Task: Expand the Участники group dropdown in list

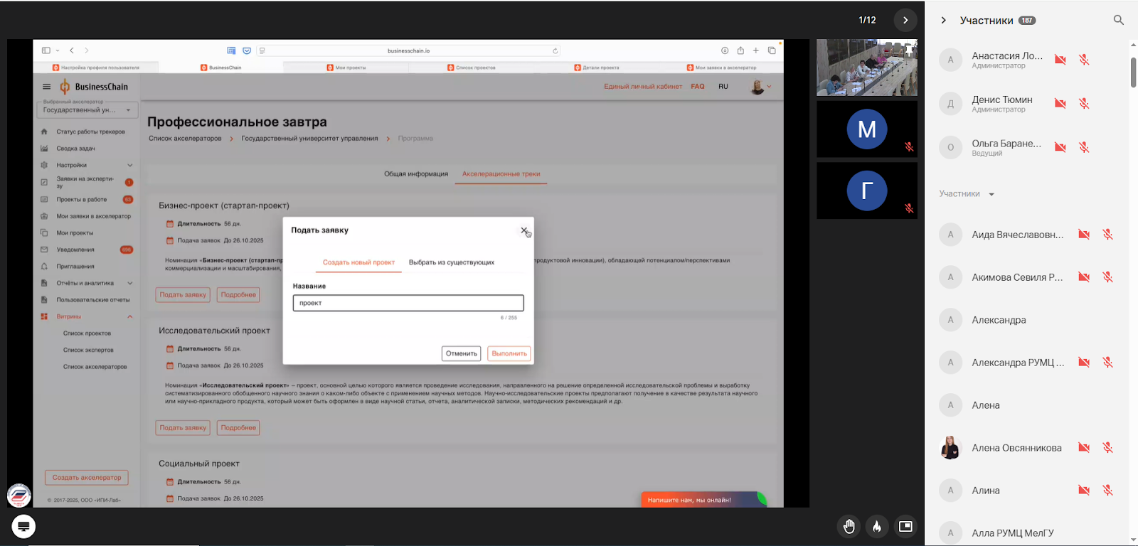Action: 991,194
